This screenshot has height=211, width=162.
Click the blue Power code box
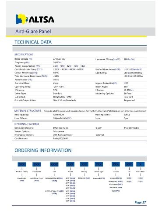(70, 164)
